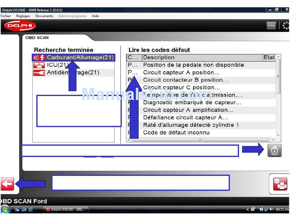The width and height of the screenshot is (290, 221).
Task: Select the Antidémarrage(21) entry
Action: coord(74,73)
